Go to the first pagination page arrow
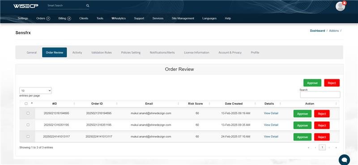Viewport: 358px width, 165px height. (x=308, y=148)
